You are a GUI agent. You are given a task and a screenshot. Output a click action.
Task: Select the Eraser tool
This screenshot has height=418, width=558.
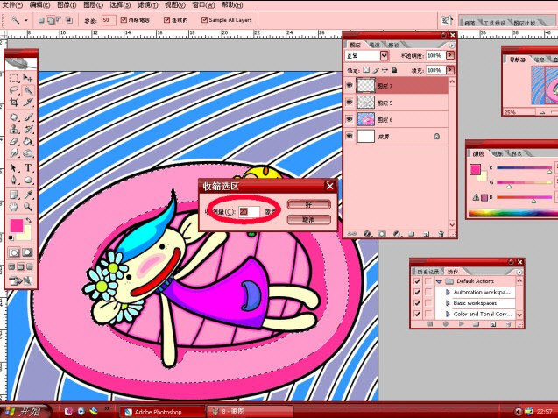(x=14, y=141)
